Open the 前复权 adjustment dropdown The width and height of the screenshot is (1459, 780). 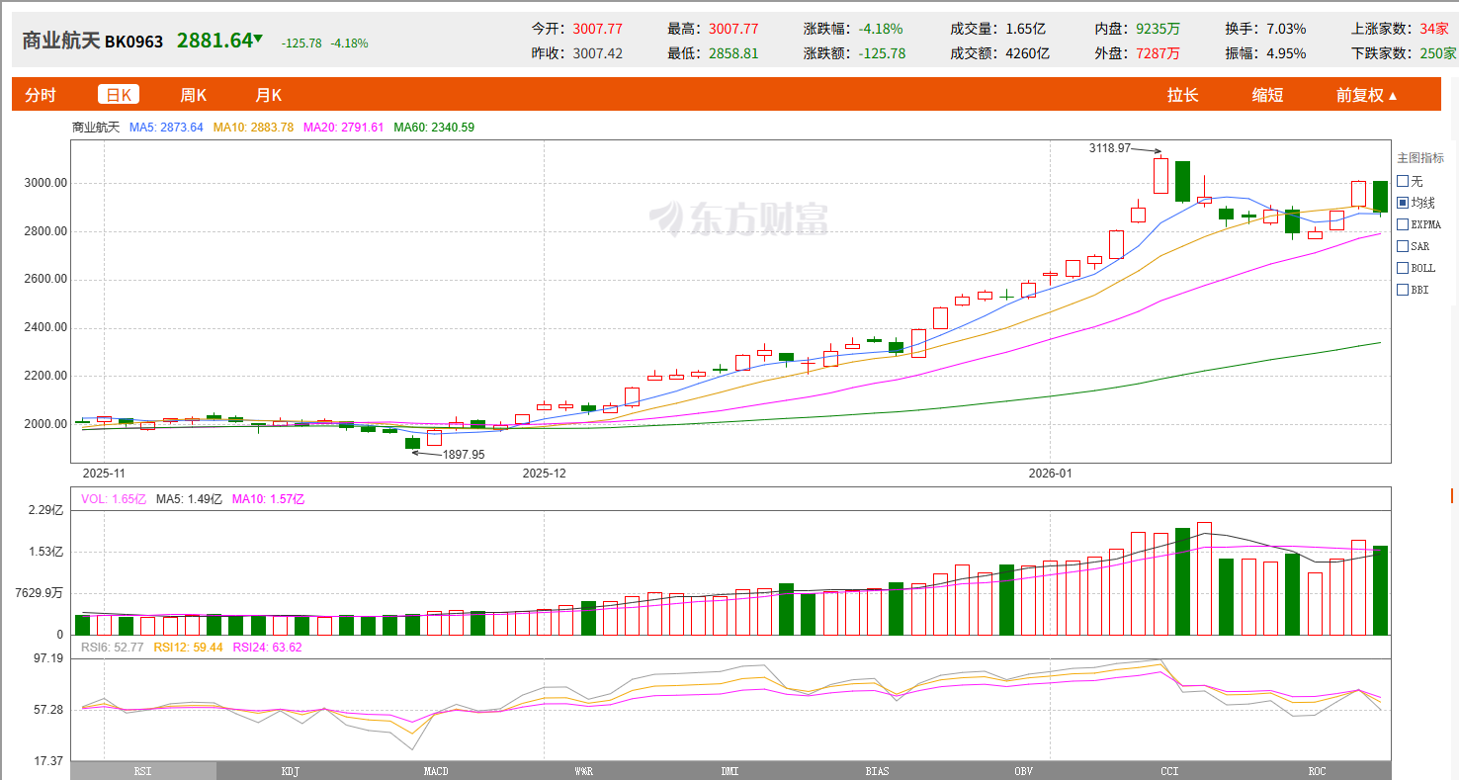click(1366, 95)
